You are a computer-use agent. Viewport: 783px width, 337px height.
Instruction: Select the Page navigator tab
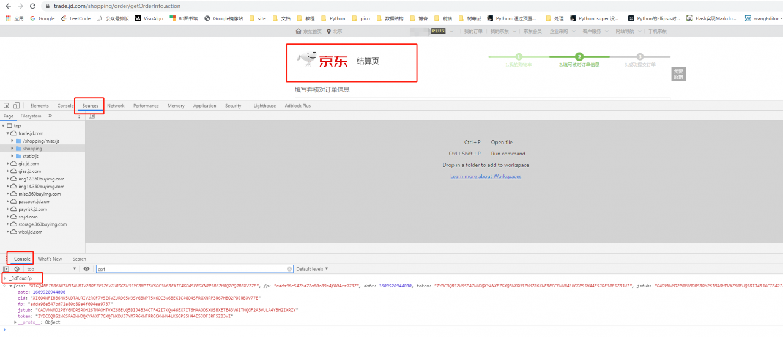tap(9, 116)
